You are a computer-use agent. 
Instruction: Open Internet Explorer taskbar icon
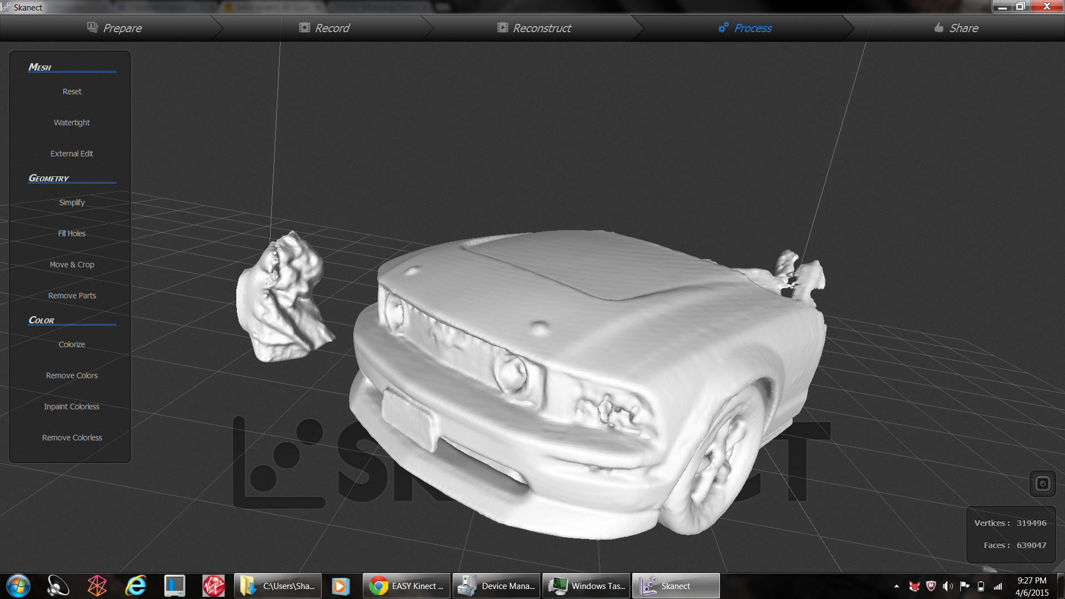point(135,586)
